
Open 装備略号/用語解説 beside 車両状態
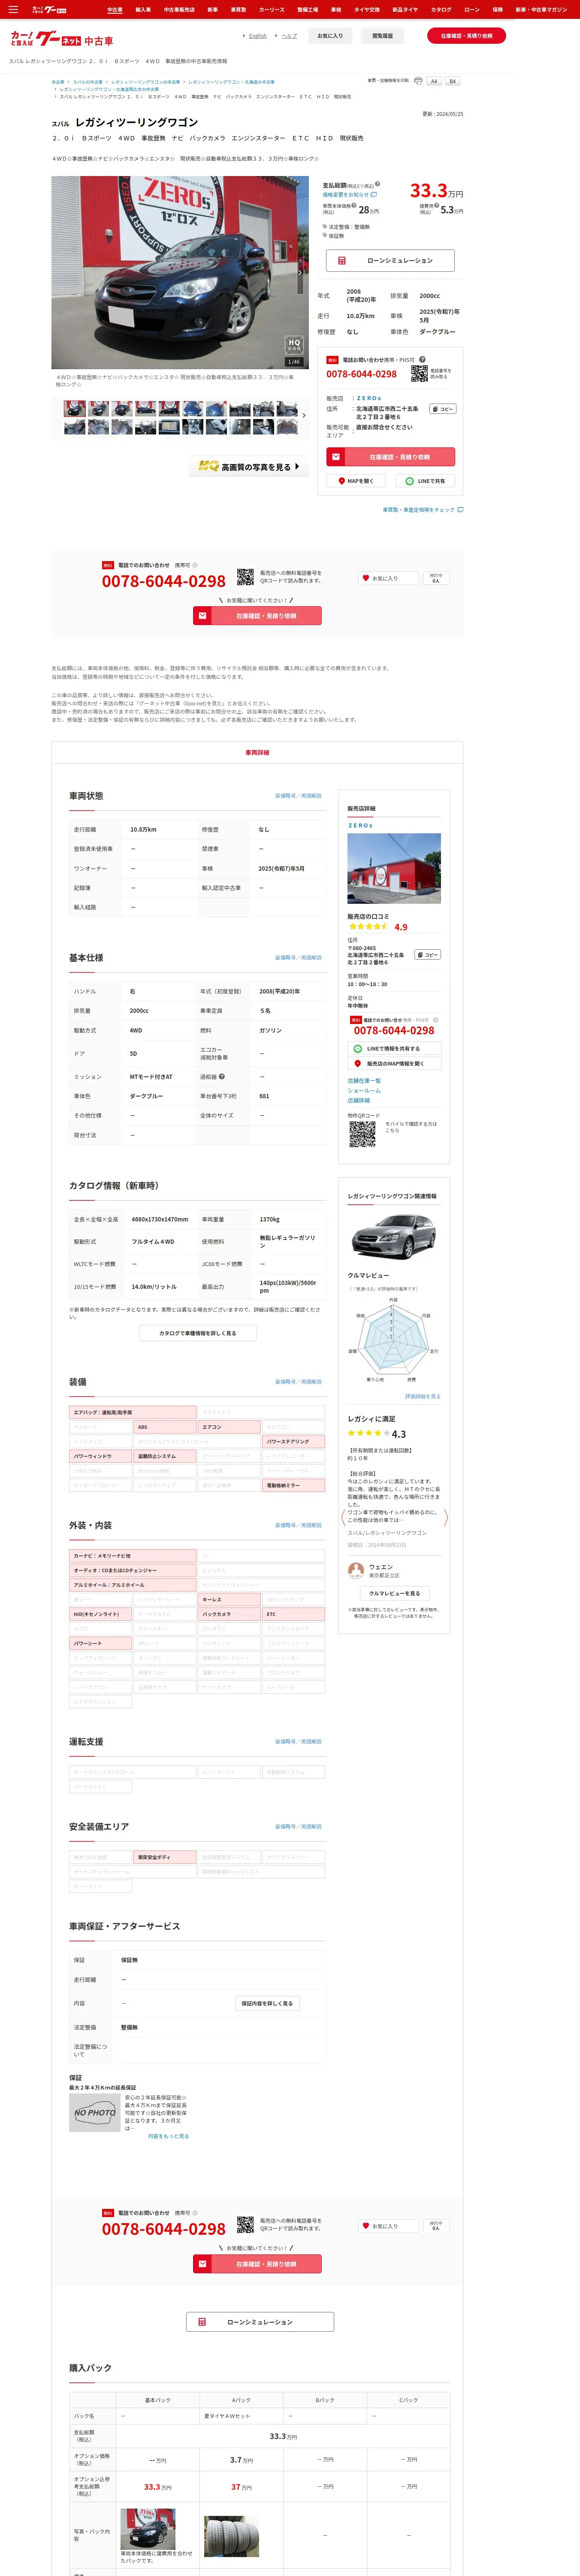298,796
